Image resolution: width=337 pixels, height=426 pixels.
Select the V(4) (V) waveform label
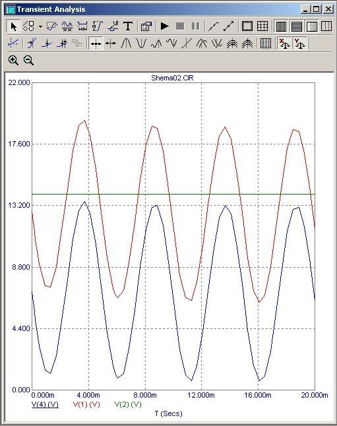point(45,404)
